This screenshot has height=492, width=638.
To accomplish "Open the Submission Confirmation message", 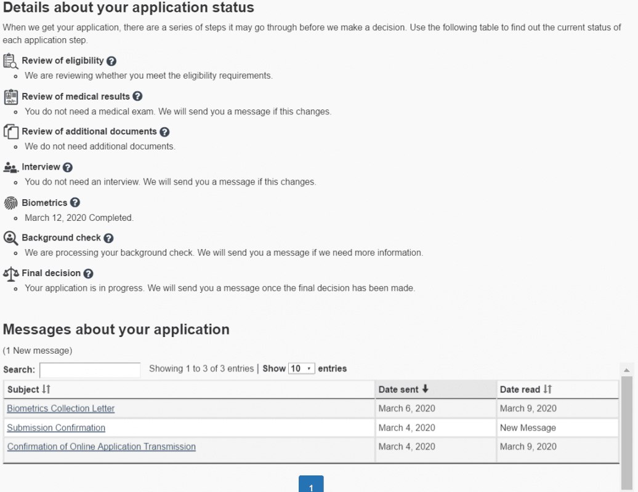I will pos(56,427).
